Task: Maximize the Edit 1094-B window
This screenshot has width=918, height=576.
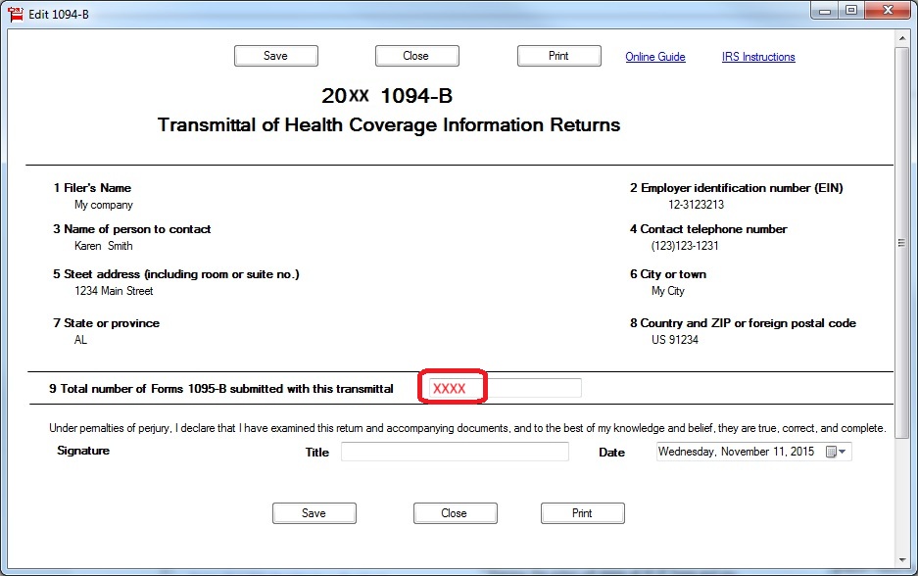Action: [850, 11]
